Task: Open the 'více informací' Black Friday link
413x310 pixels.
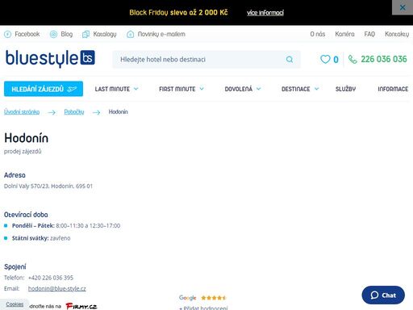Action: [x=265, y=13]
